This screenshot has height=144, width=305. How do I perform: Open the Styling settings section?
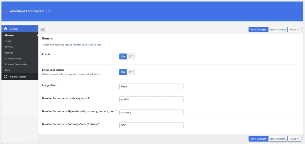click(20, 47)
